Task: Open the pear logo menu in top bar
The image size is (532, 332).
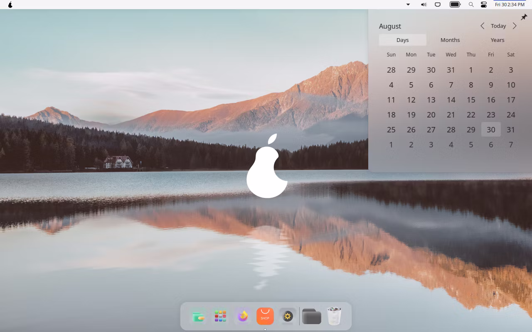Action: tap(10, 5)
